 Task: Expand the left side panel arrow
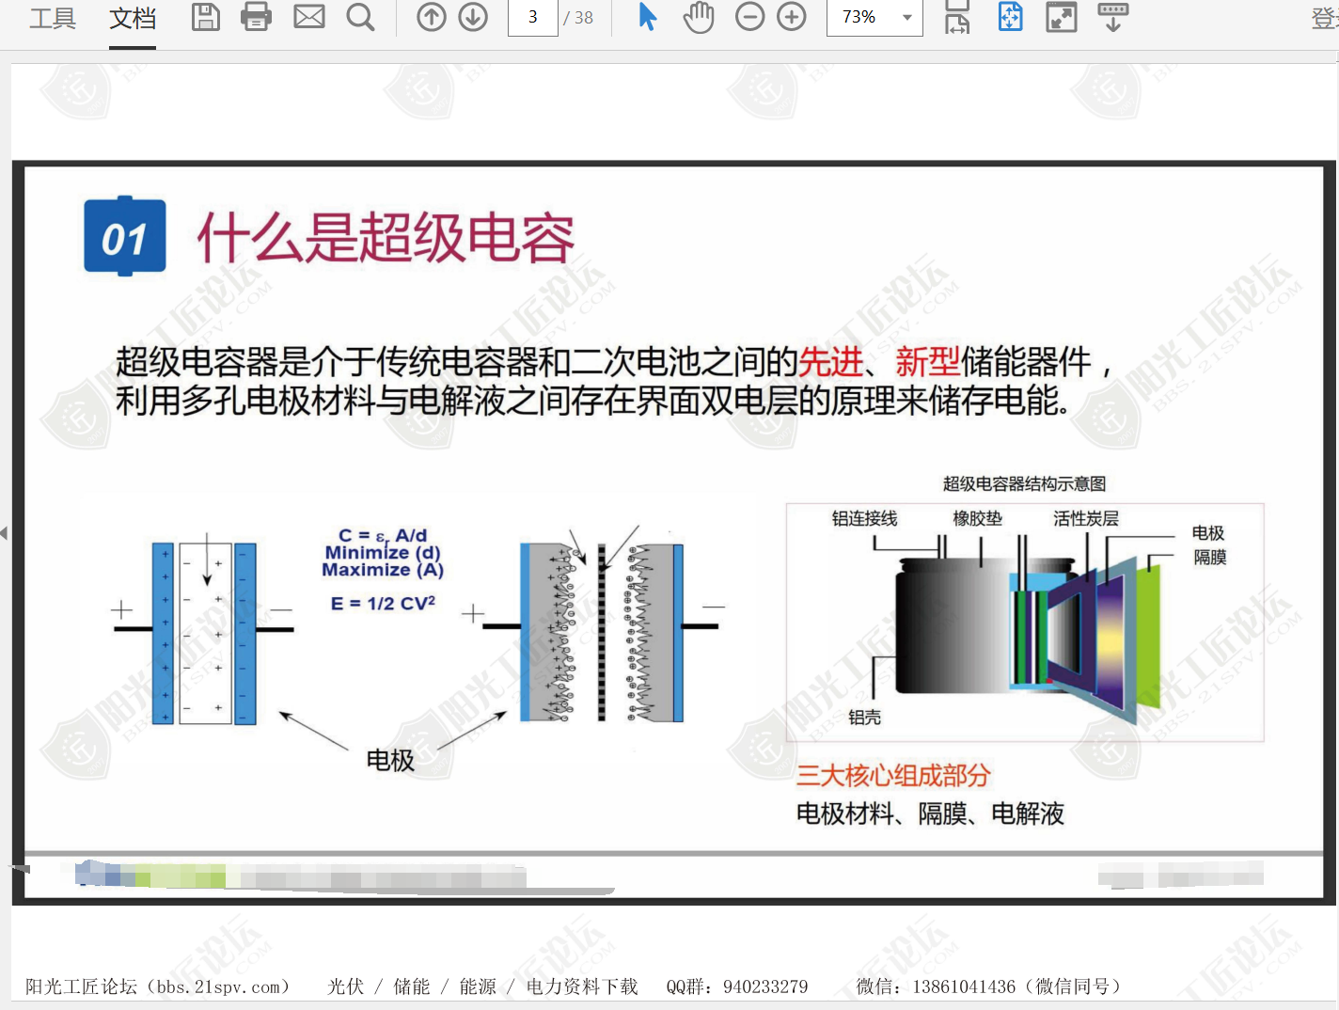pyautogui.click(x=5, y=533)
